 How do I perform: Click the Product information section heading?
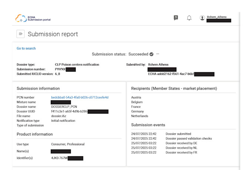35,134
